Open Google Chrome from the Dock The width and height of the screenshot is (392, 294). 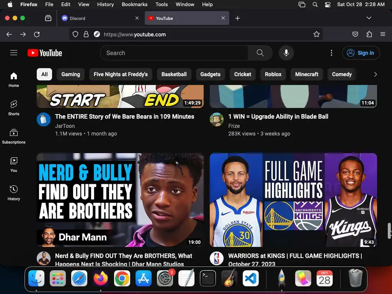(x=122, y=278)
